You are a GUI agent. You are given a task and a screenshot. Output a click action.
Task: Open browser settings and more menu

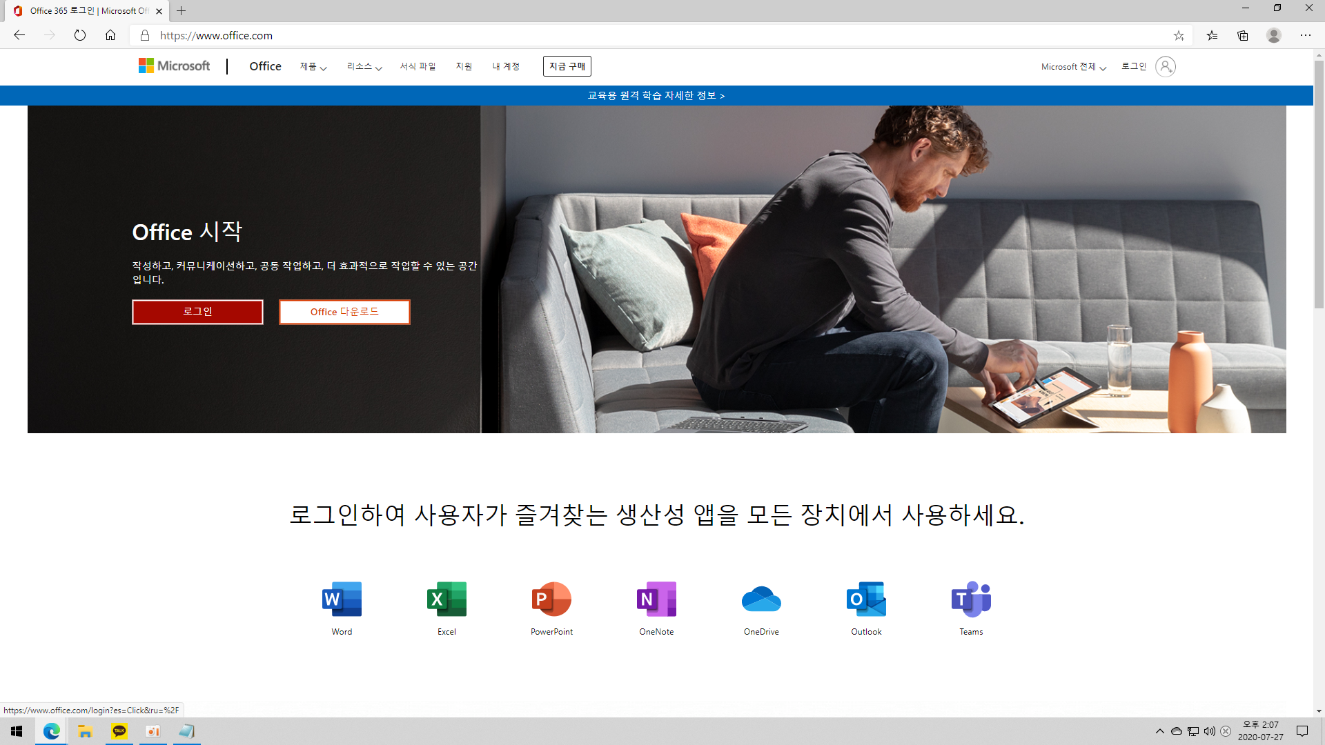pos(1306,35)
